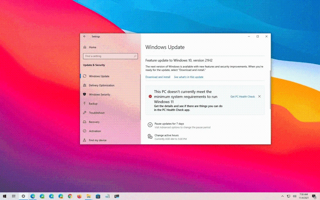The height and width of the screenshot is (200, 320).
Task: Open Microsoft Edge from taskbar
Action: 33,196
